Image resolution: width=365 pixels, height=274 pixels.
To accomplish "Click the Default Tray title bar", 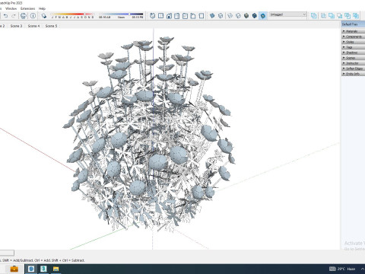I will click(353, 24).
